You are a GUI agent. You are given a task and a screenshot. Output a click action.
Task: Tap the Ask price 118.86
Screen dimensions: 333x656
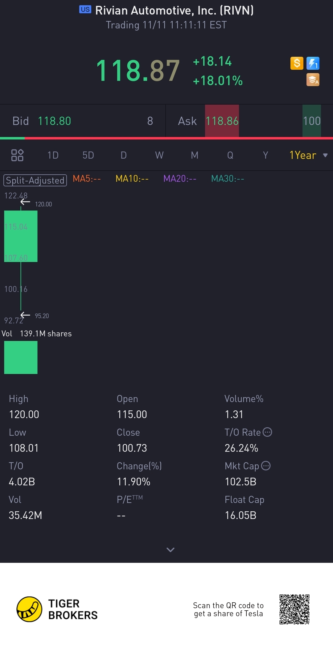click(222, 121)
